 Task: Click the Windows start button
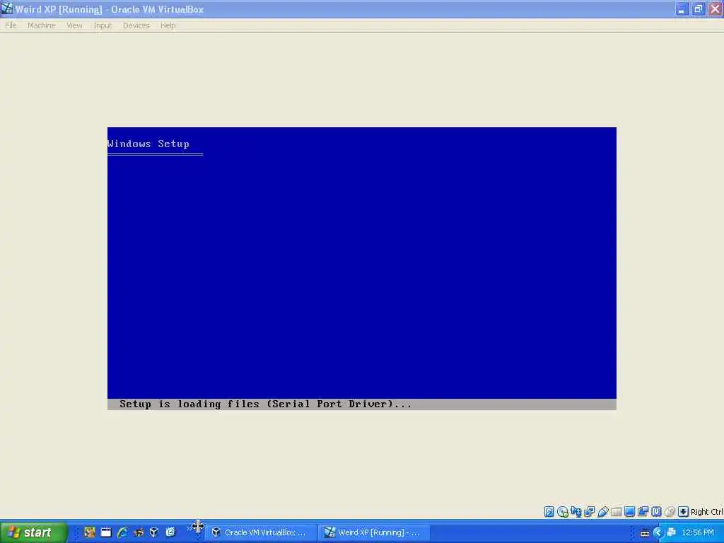coord(33,532)
